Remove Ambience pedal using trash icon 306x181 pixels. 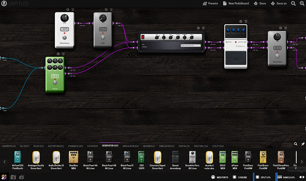(x=246, y=21)
